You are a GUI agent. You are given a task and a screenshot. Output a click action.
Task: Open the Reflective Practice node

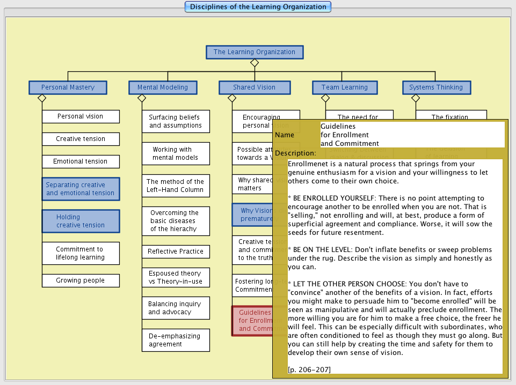(176, 251)
